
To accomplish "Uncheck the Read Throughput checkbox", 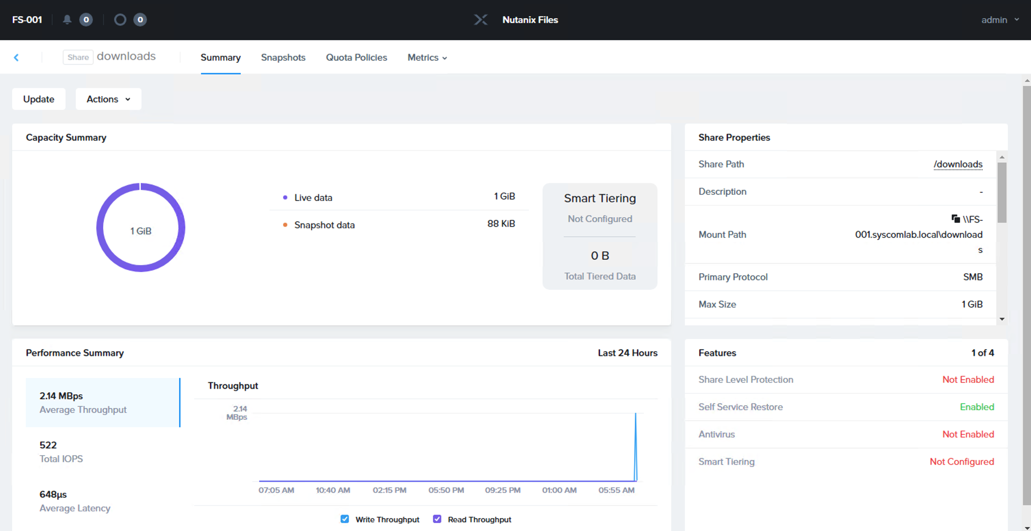I will [437, 519].
